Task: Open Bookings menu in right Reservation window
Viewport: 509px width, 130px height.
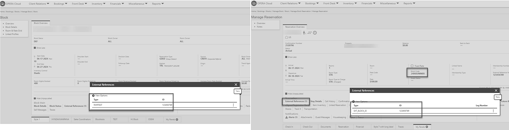Action: click(x=312, y=4)
